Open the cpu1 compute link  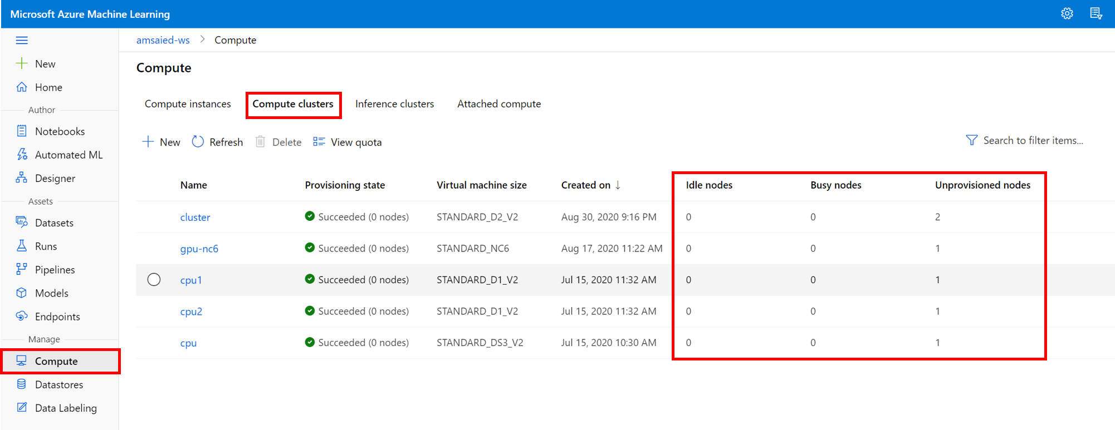(x=191, y=280)
